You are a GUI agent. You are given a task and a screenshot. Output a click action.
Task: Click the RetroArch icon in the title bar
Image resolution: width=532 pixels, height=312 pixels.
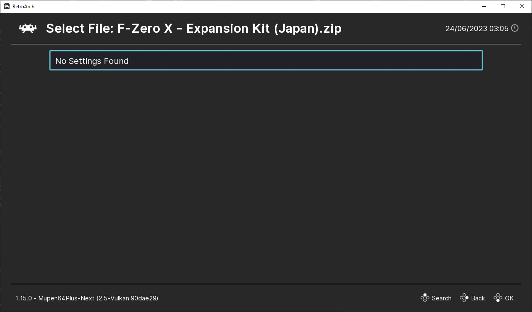(6, 6)
